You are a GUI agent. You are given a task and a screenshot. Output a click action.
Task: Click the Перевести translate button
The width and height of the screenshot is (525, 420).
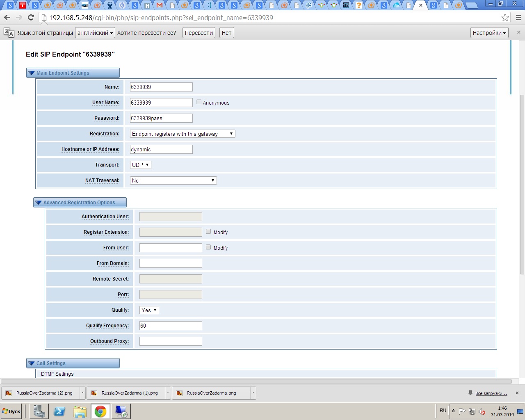[199, 33]
